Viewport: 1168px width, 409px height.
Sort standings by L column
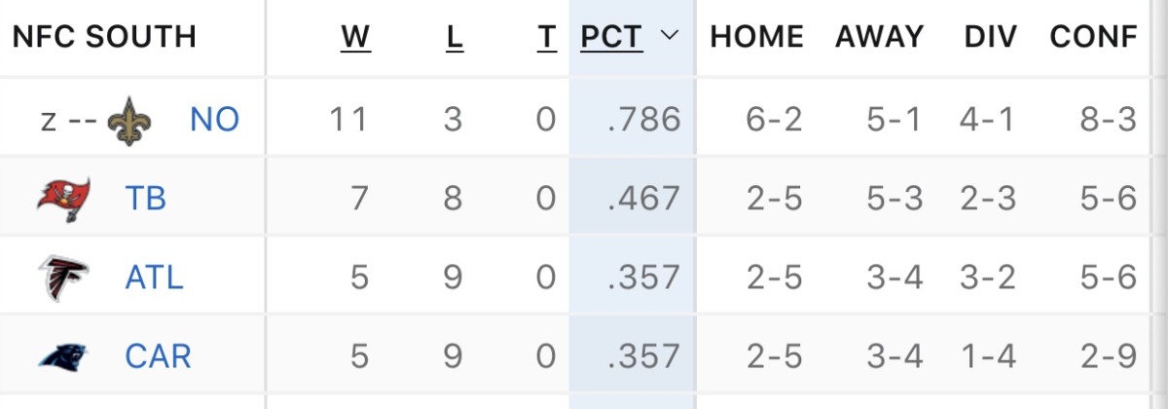(x=455, y=37)
